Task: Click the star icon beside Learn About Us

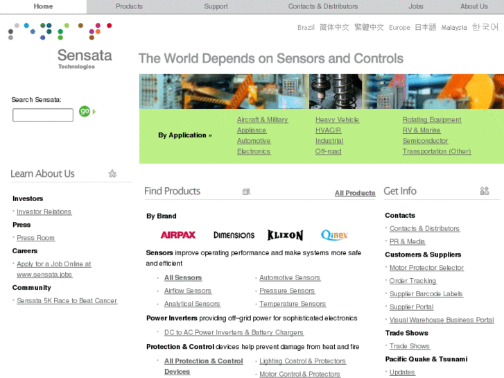Action: [112, 173]
